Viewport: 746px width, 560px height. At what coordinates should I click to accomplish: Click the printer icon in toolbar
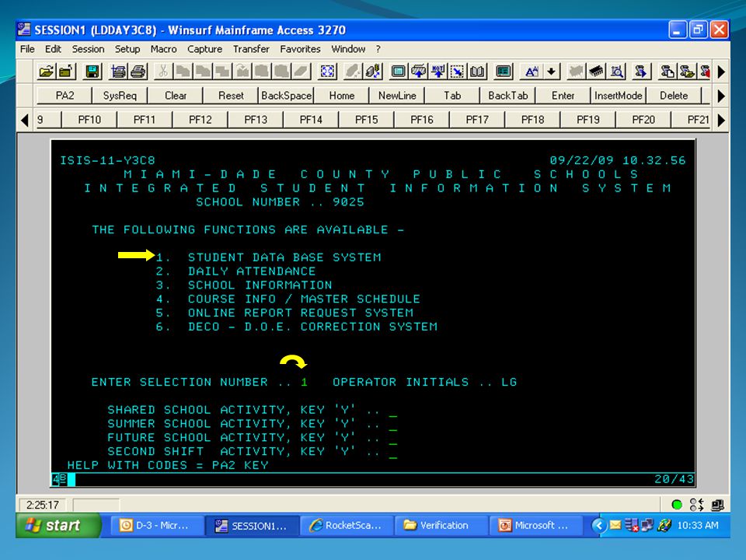click(138, 72)
